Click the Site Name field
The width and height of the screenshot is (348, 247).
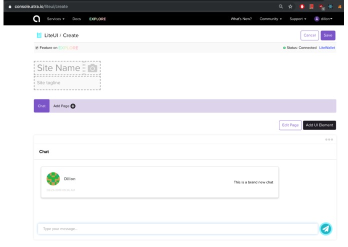[59, 68]
